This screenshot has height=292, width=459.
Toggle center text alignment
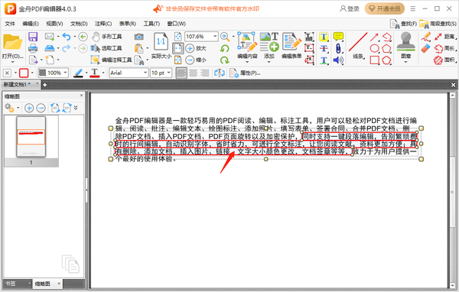[193, 73]
